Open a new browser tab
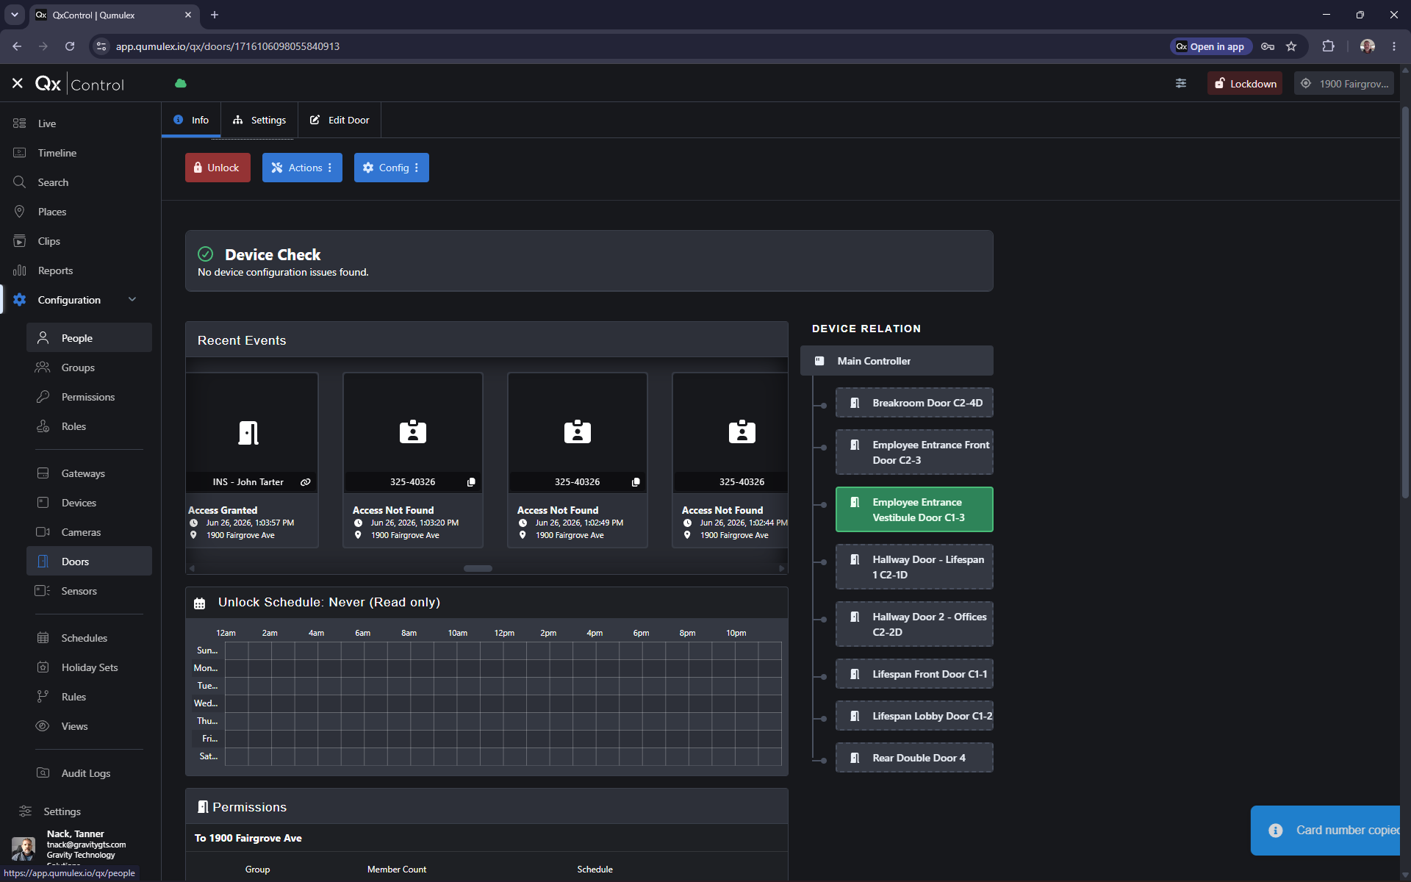 (215, 15)
